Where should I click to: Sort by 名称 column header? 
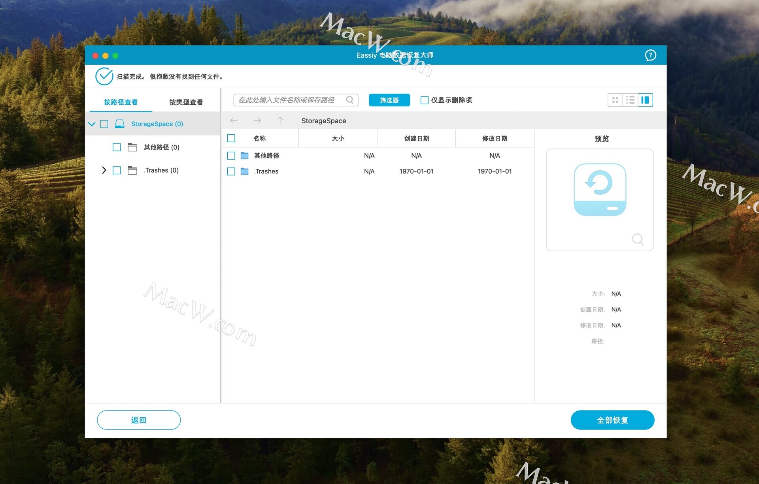259,138
